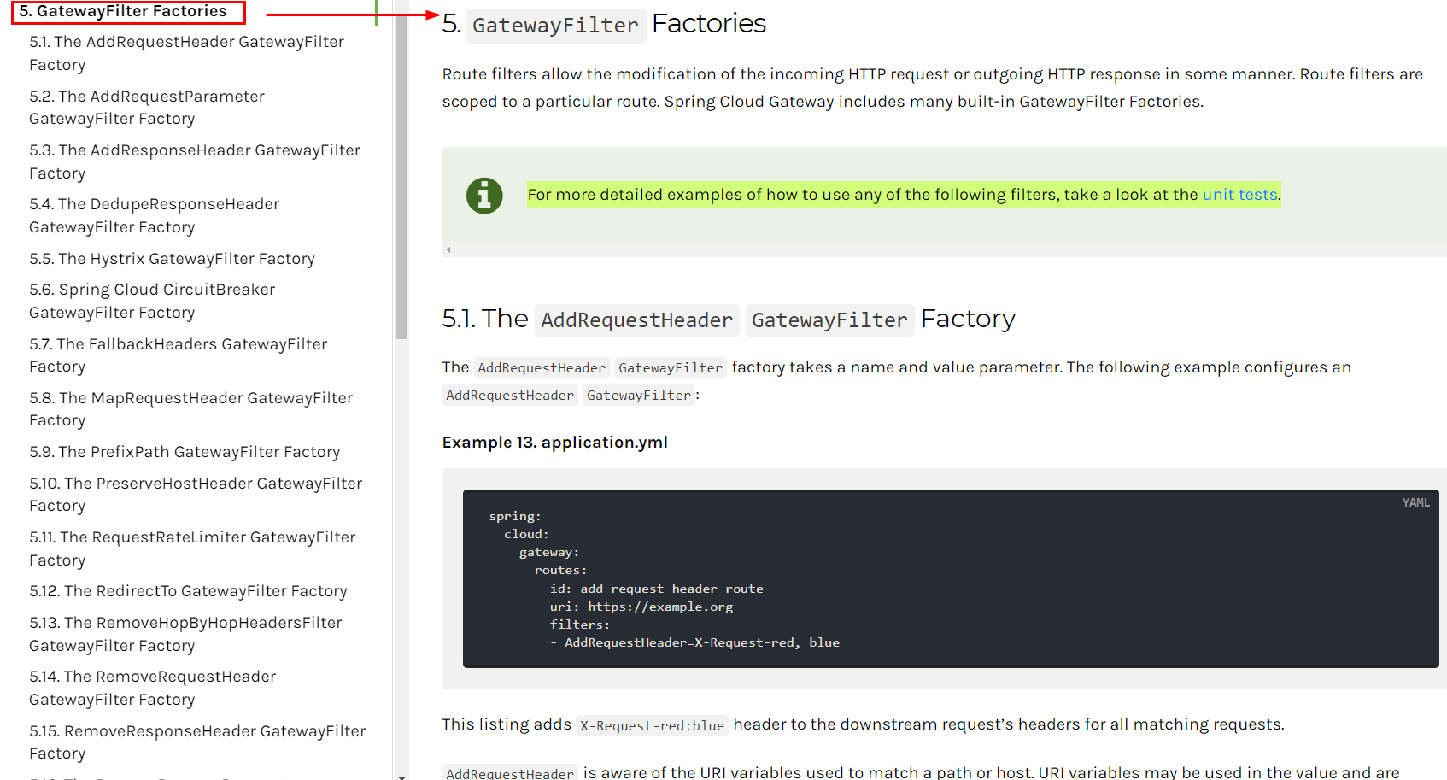Go to 5.3 AddResponseHeader GatewayFilter Factory
The width and height of the screenshot is (1447, 780).
pos(195,161)
